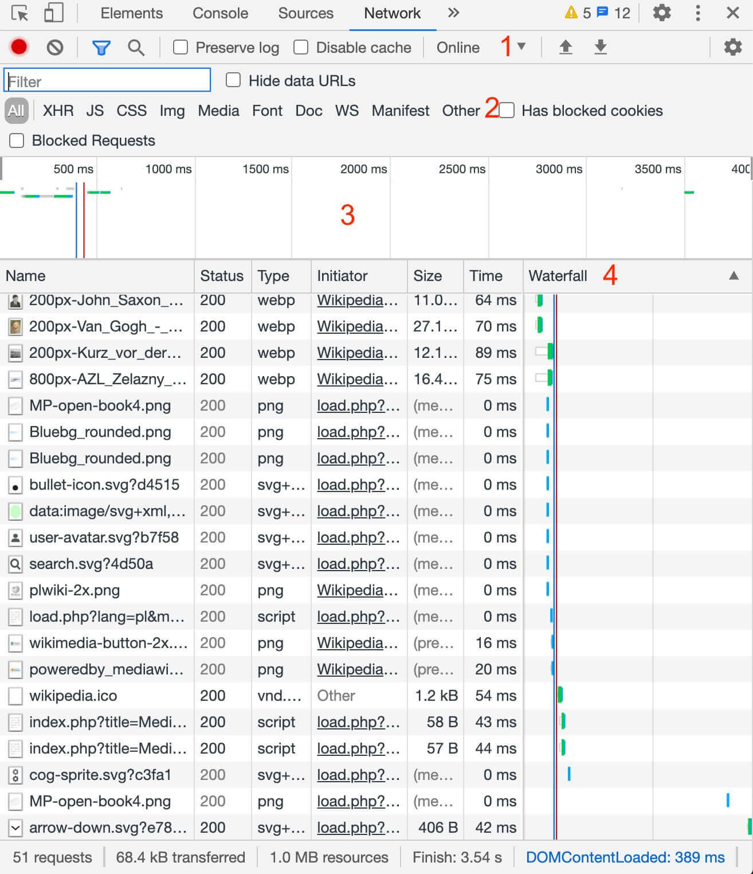753x874 pixels.
Task: Check Hide data URLs
Action: click(x=233, y=80)
